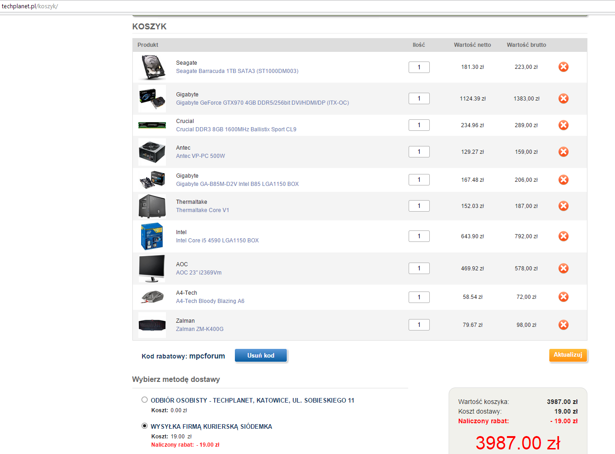Delete the Thermaltake Core V1 case
This screenshot has width=615, height=454.
click(564, 206)
